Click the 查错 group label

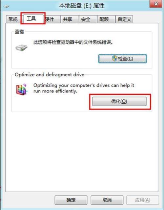point(19,32)
